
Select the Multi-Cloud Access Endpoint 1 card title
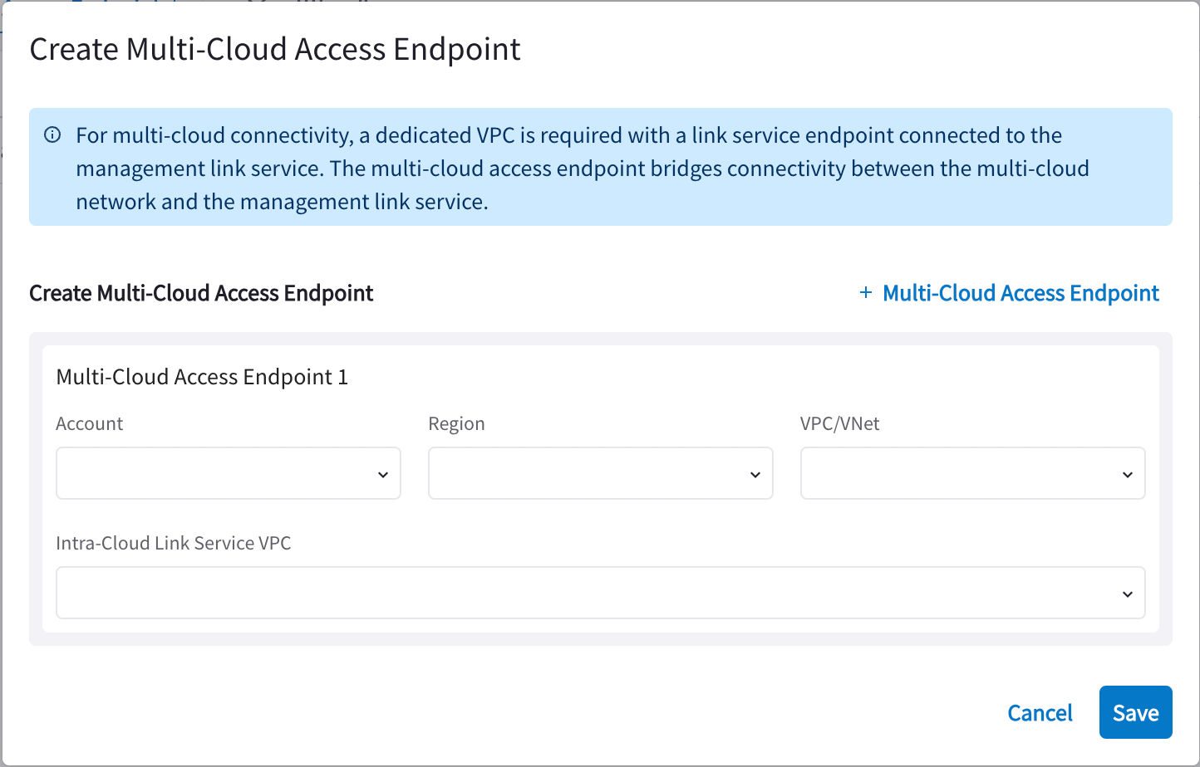(x=202, y=377)
